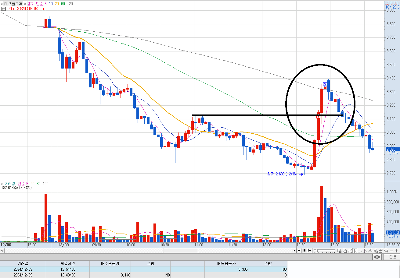Click the multi-chart grid layout icon
This screenshot has width=400, height=278.
point(339,251)
